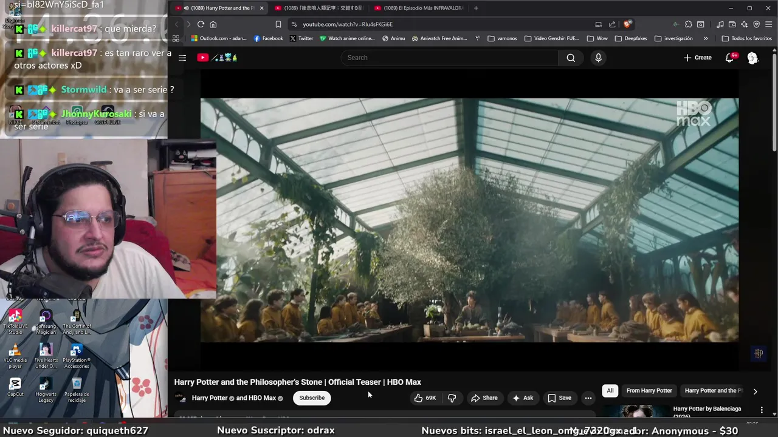Image resolution: width=778 pixels, height=437 pixels.
Task: Open the browser main hamburger menu
Action: click(x=769, y=24)
